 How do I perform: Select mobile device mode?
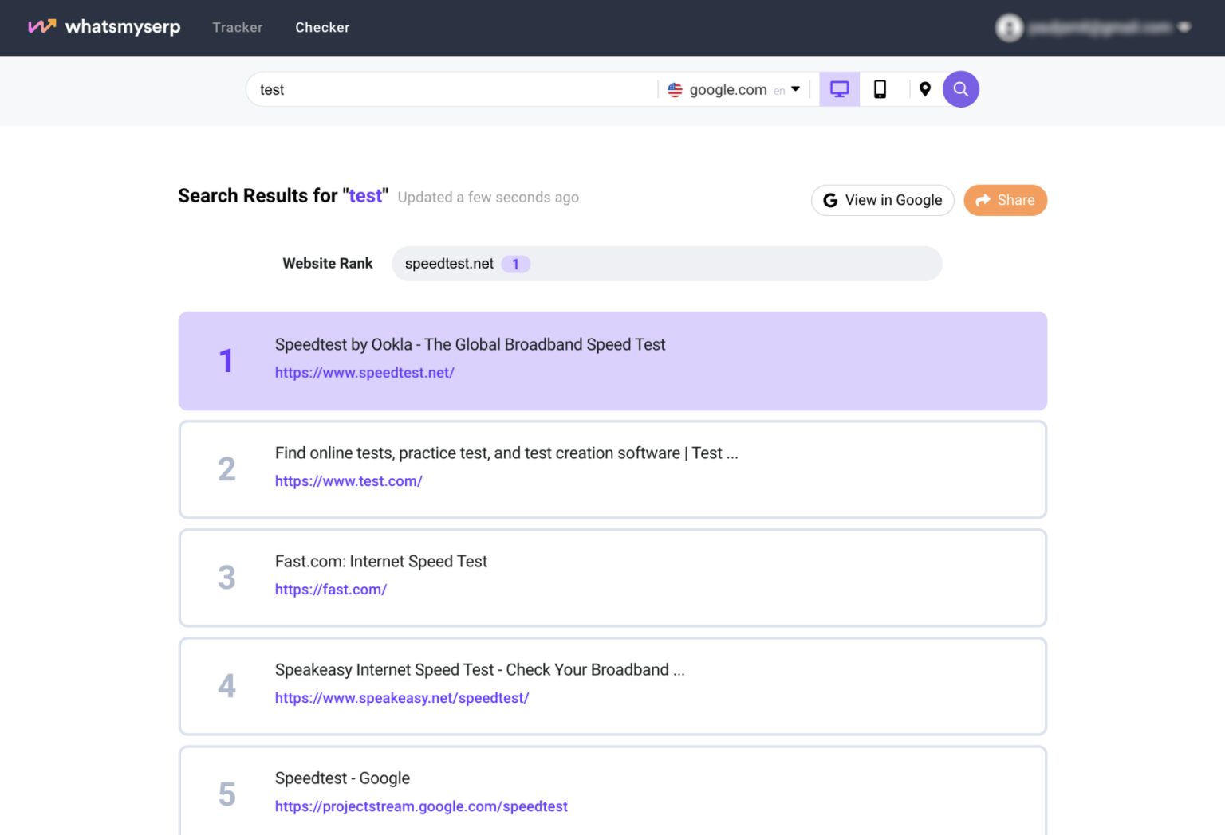[x=880, y=89]
